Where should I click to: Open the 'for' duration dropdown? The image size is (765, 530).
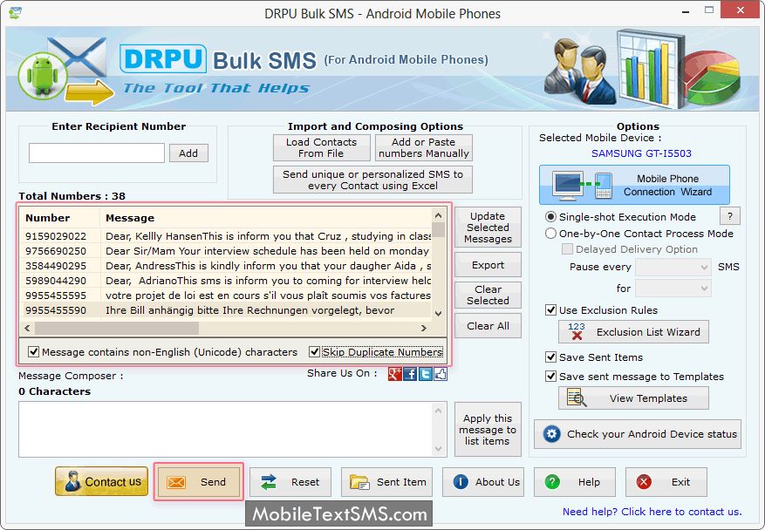(673, 289)
